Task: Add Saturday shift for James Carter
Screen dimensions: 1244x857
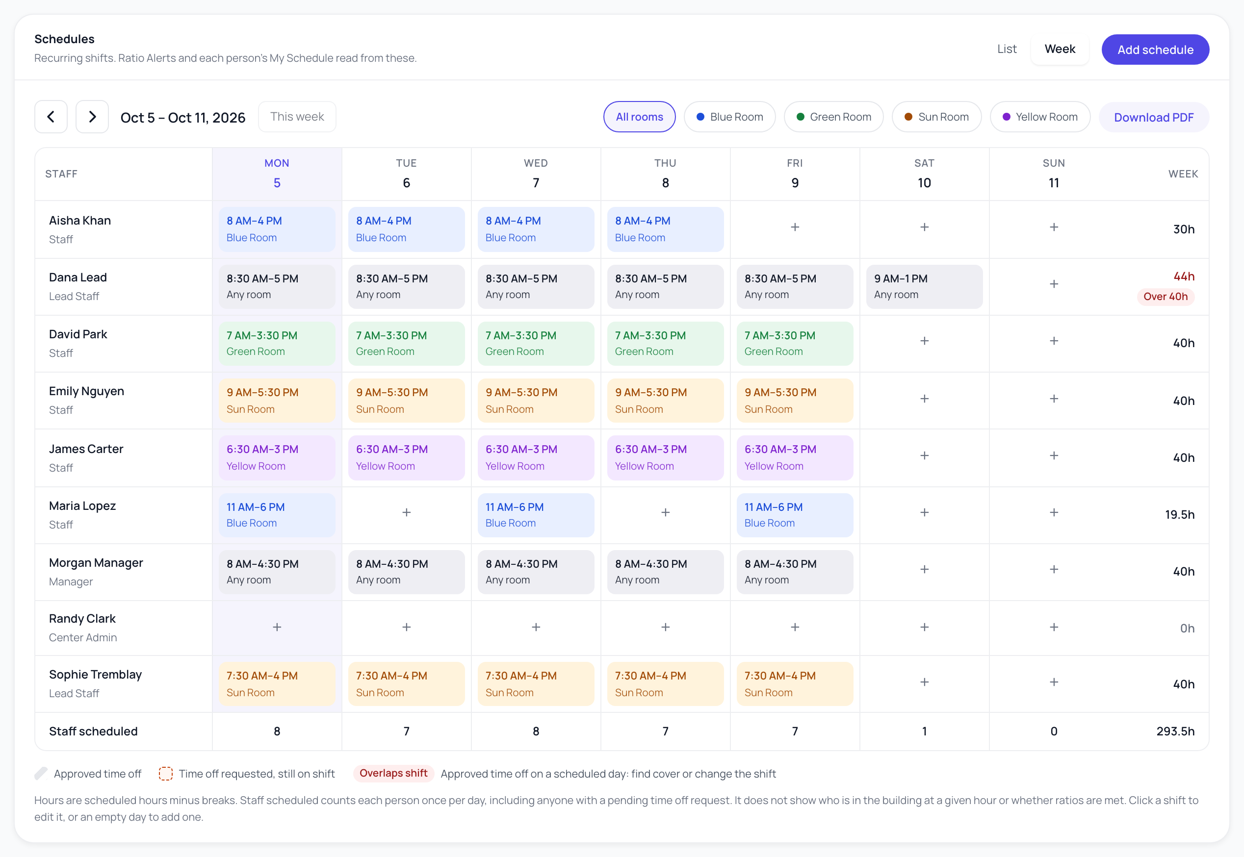Action: click(x=924, y=455)
